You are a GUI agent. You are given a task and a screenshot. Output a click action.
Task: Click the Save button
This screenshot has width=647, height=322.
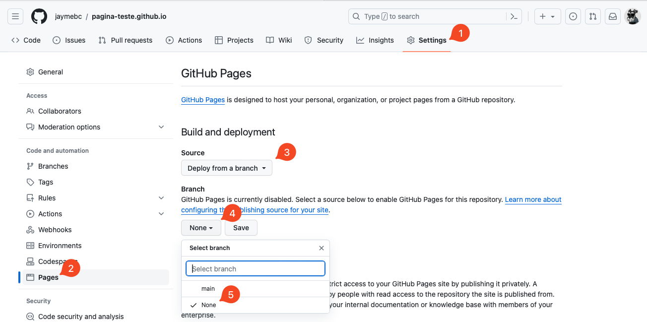(241, 228)
